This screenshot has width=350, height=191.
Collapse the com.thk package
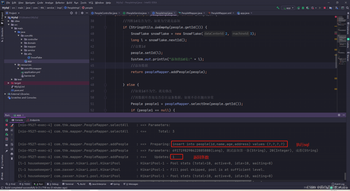(19, 36)
